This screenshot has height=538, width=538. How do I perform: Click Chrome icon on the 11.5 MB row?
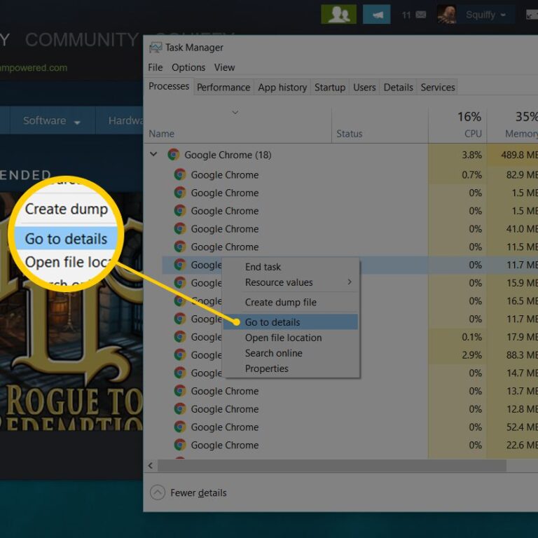tap(180, 247)
